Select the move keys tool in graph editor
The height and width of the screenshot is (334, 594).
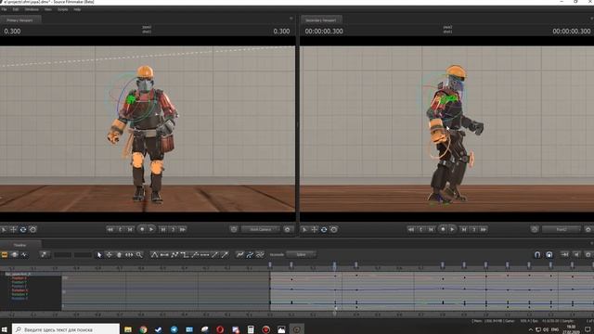click(110, 255)
